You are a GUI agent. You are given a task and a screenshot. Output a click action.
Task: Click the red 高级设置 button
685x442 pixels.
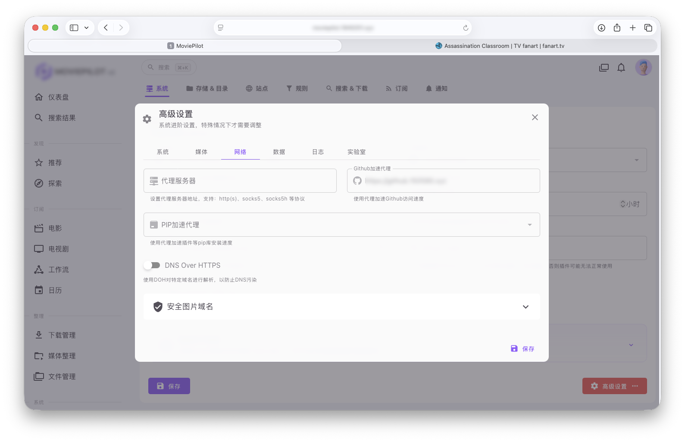tap(614, 386)
